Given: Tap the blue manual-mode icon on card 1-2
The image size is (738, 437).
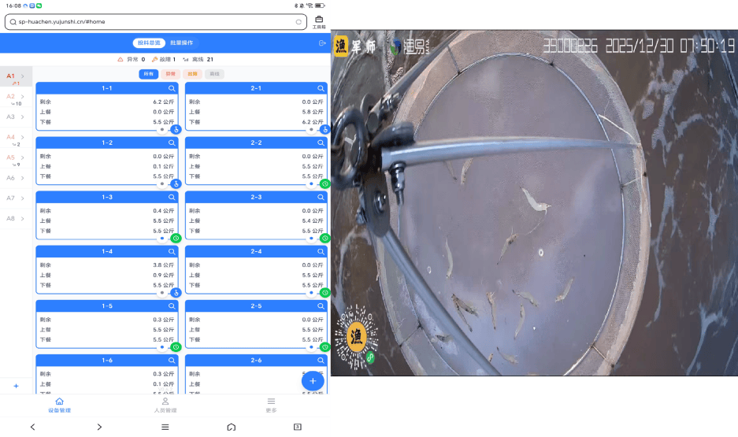Looking at the screenshot, I should [176, 183].
